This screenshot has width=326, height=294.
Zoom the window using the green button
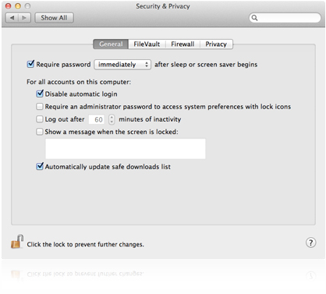pyautogui.click(x=27, y=6)
